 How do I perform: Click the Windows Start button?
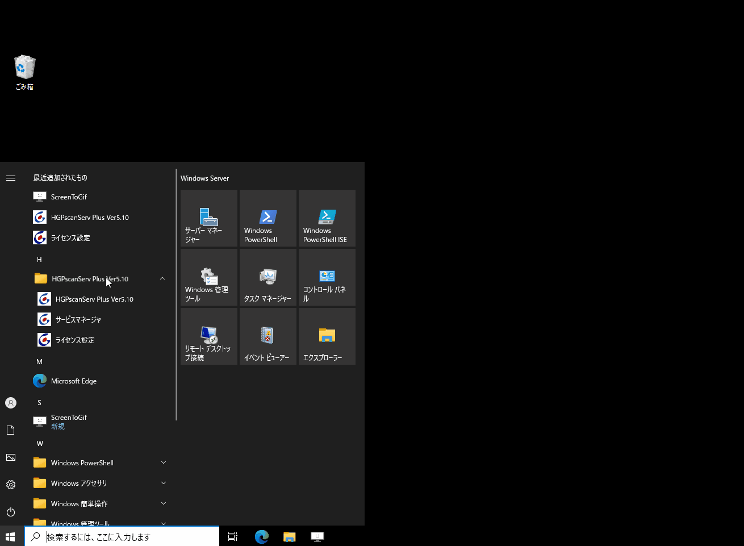(10, 536)
